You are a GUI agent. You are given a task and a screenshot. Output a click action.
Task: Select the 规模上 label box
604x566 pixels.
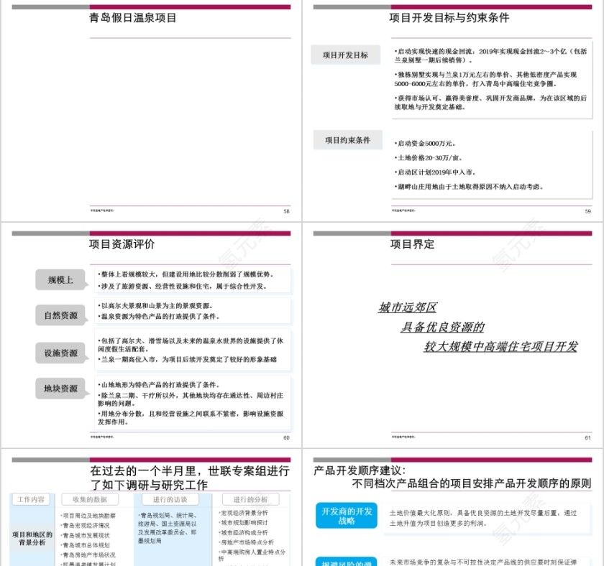(x=60, y=280)
